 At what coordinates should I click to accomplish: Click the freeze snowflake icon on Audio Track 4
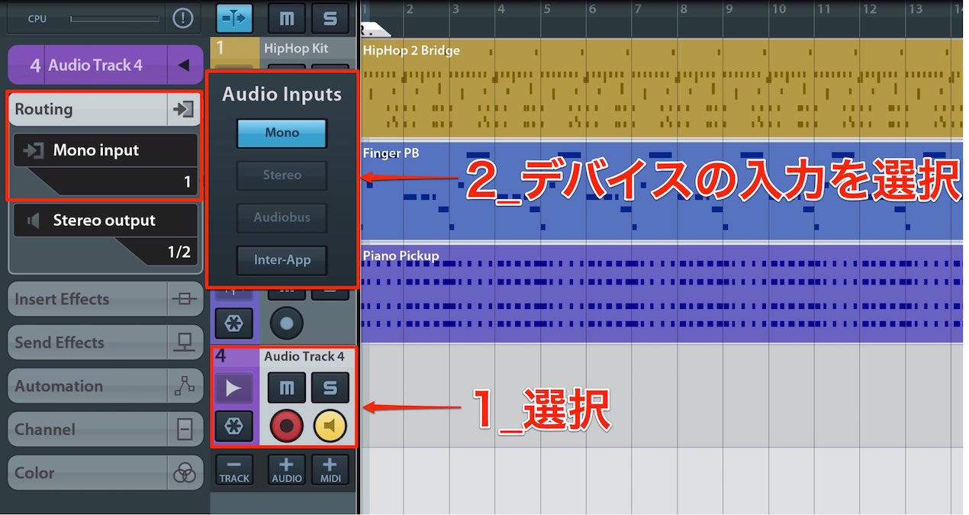coord(233,426)
